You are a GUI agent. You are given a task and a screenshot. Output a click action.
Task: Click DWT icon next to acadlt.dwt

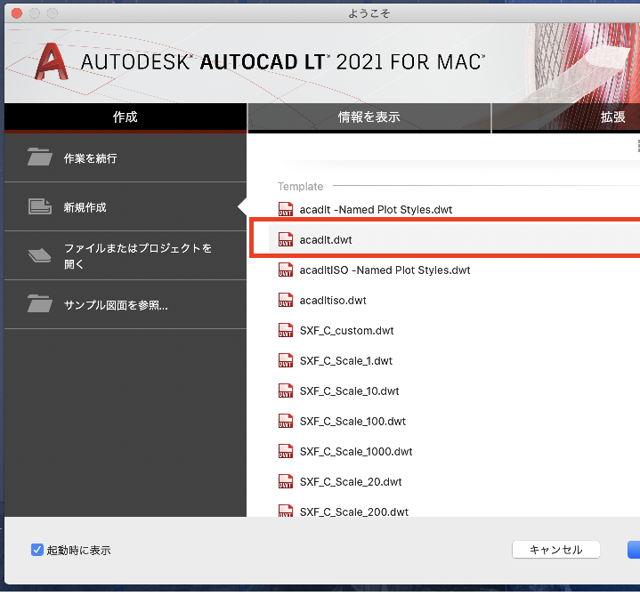click(286, 239)
